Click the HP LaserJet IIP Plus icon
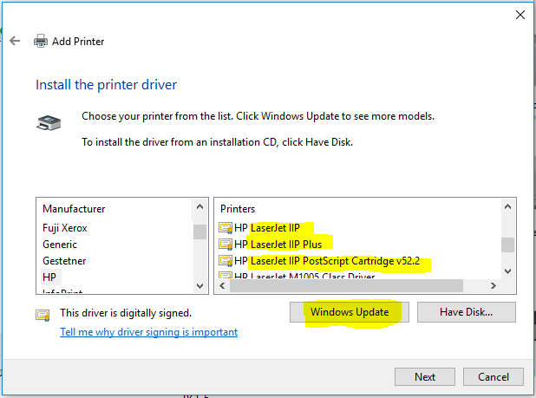 tap(226, 245)
